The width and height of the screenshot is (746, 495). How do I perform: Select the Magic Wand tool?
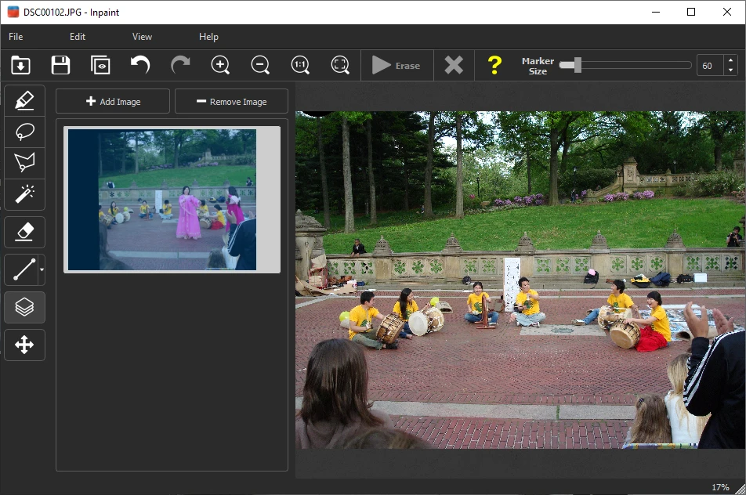click(24, 193)
